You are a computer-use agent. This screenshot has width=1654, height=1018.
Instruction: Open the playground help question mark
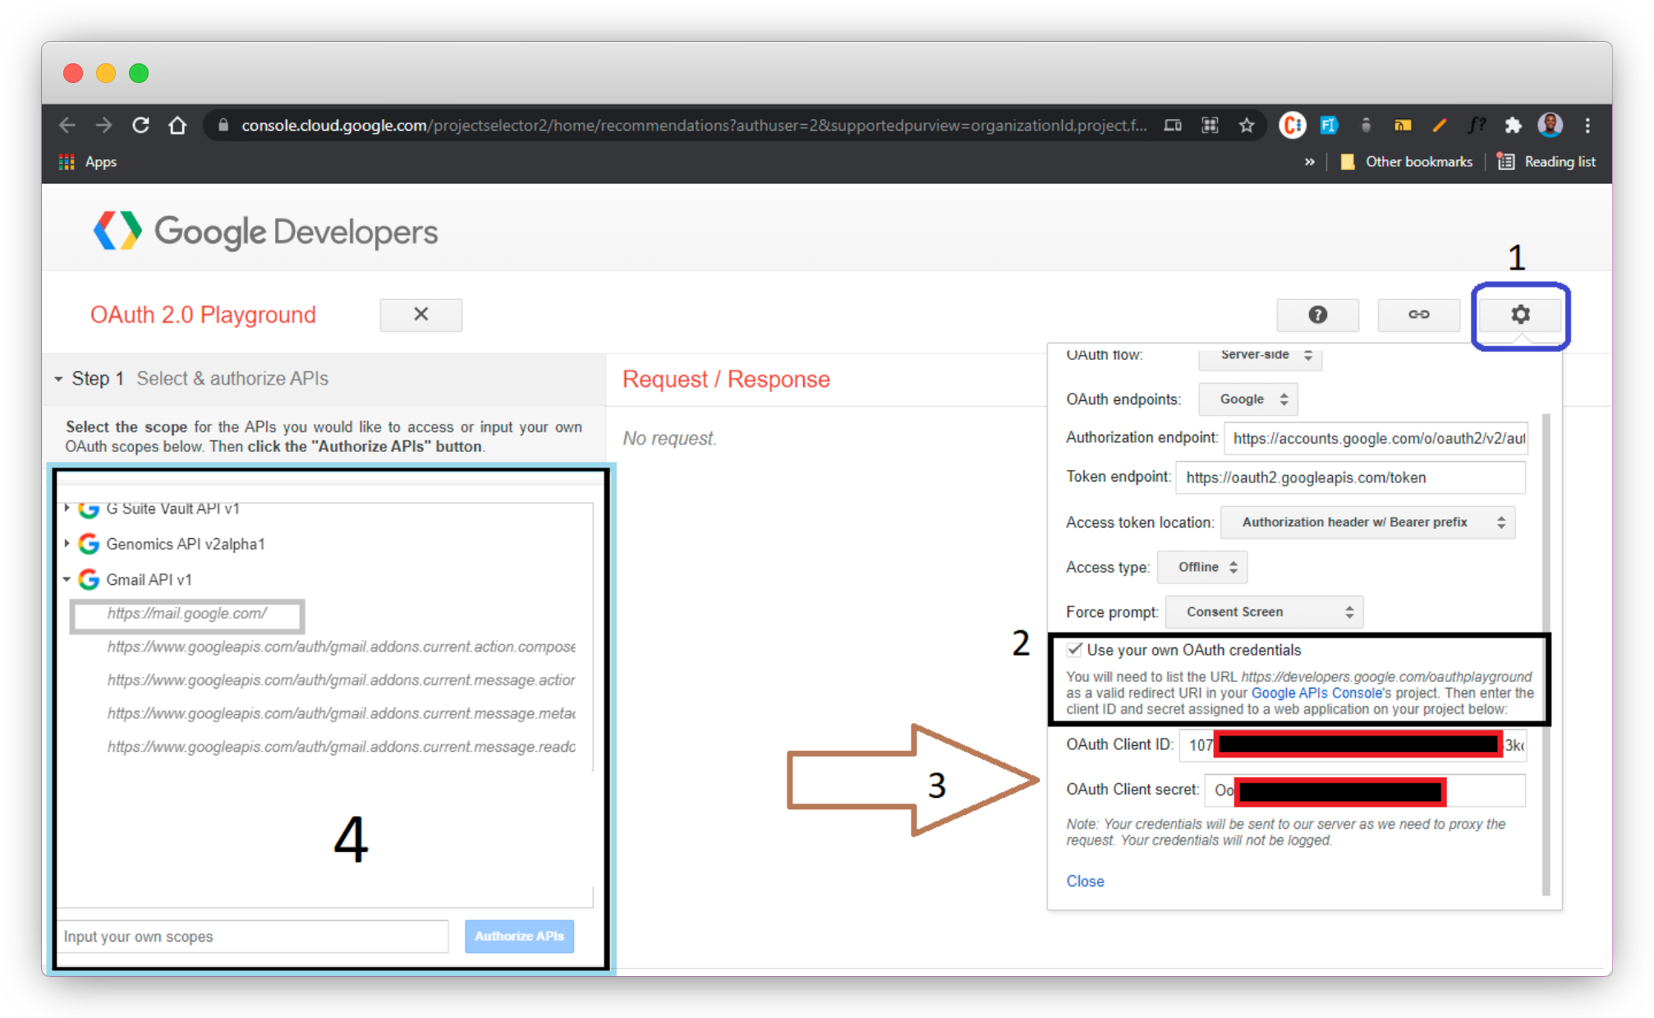pos(1317,315)
